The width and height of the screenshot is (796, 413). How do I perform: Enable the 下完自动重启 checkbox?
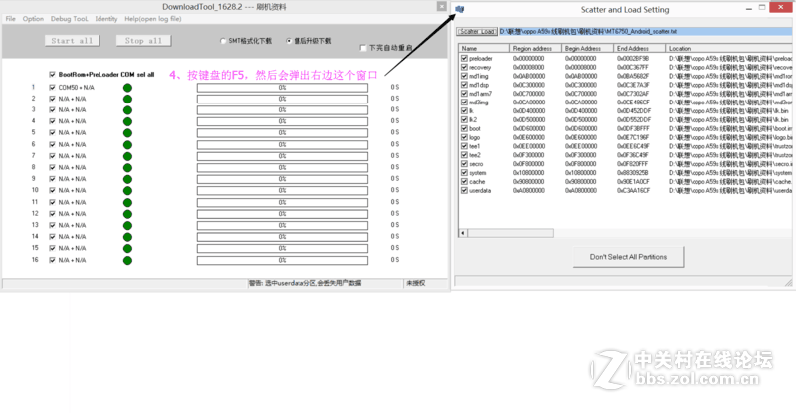tap(362, 48)
